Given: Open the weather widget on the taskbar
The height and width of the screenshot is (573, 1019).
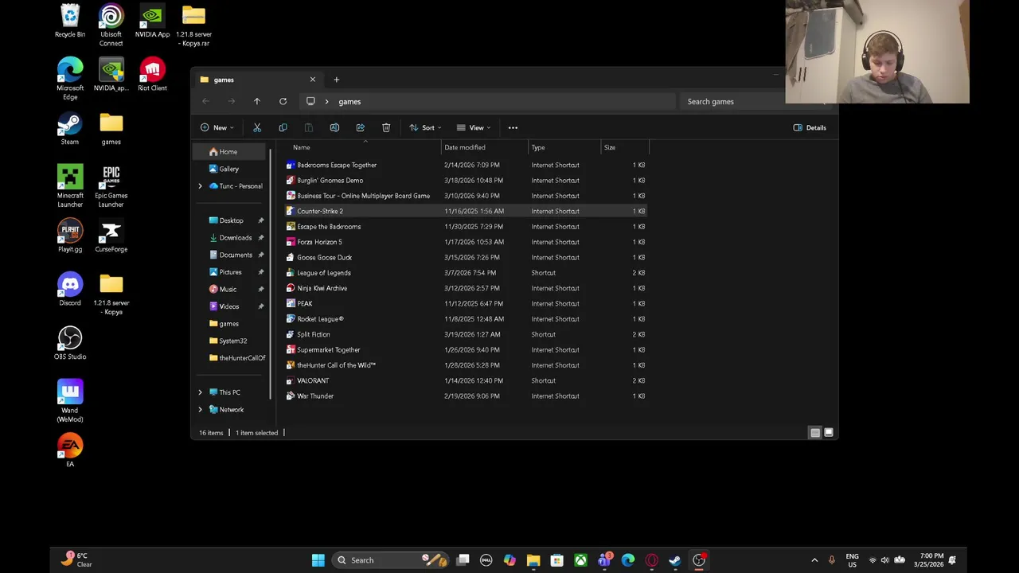Looking at the screenshot, I should [x=76, y=560].
